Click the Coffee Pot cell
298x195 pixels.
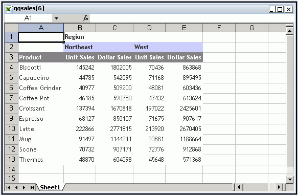[41, 98]
